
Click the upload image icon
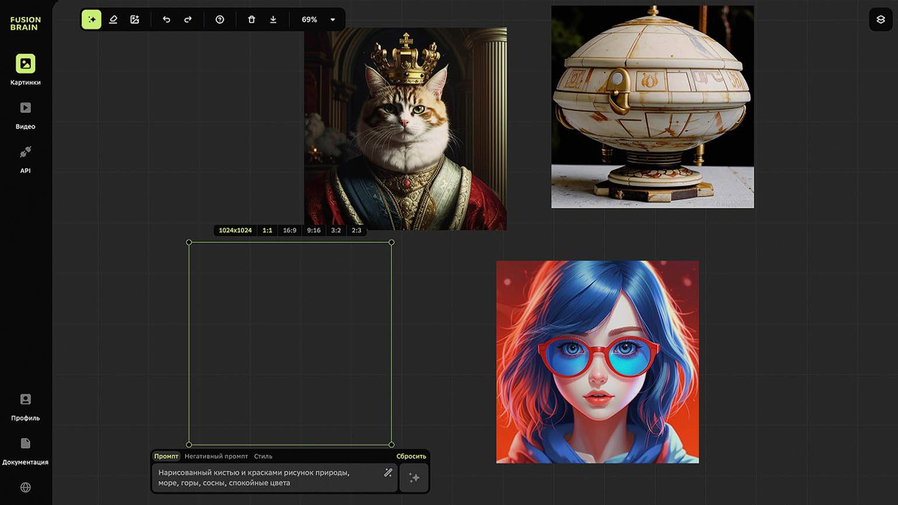[x=135, y=20]
